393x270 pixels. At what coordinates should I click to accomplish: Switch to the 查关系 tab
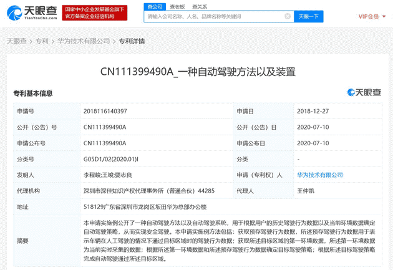coord(199,6)
